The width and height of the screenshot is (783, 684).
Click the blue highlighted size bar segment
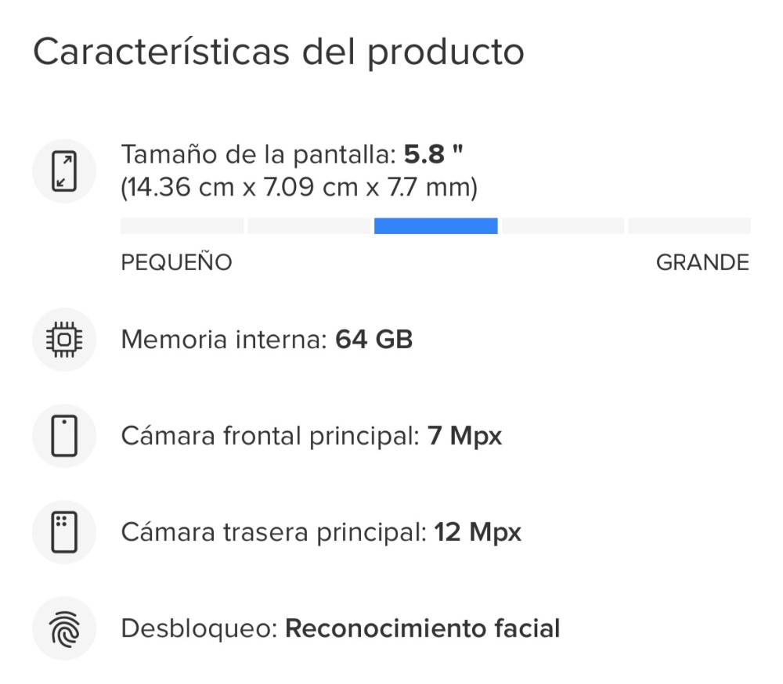click(x=435, y=226)
